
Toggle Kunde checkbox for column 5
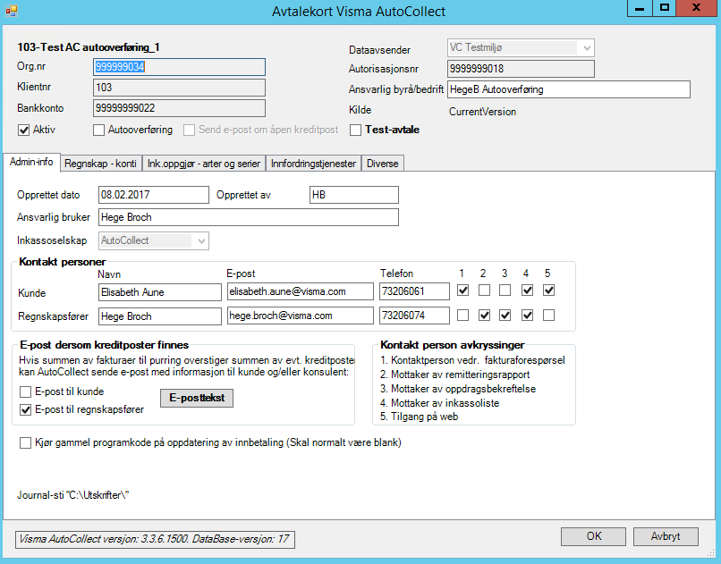[548, 290]
